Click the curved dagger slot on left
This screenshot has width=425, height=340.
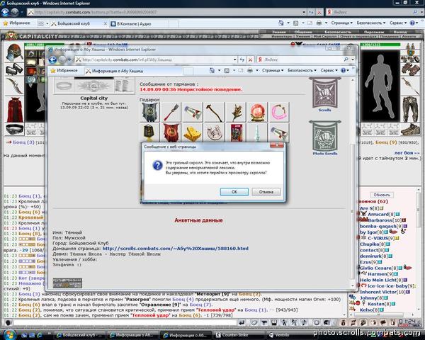click(x=13, y=86)
